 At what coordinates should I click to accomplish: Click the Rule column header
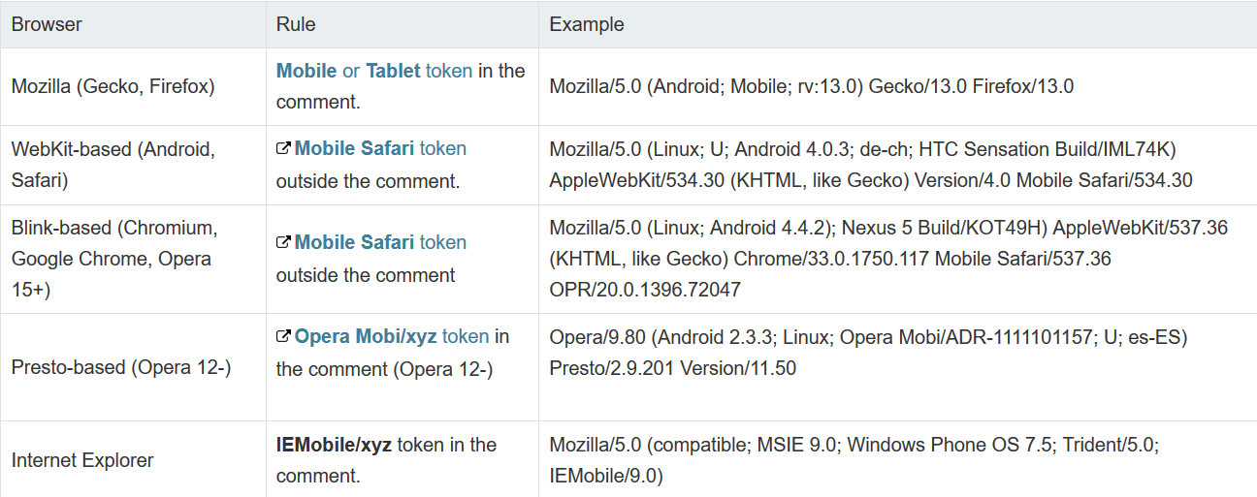pos(296,24)
